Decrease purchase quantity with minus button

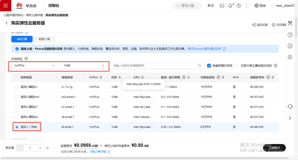point(20,148)
